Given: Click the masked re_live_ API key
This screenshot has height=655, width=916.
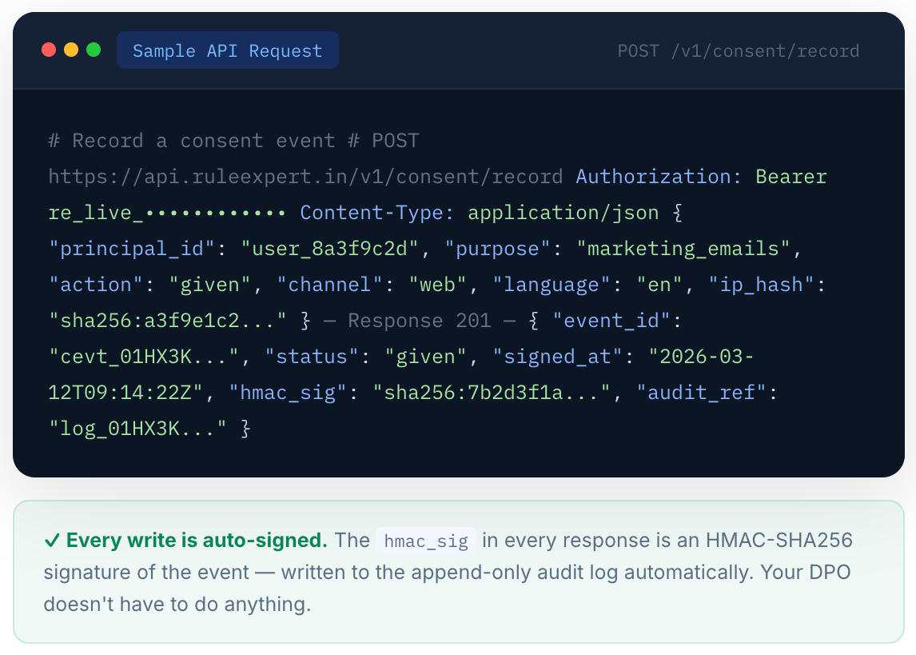Looking at the screenshot, I should tap(167, 213).
